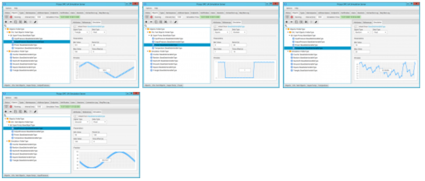Click the minus icon in Random-signal window

(291, 22)
